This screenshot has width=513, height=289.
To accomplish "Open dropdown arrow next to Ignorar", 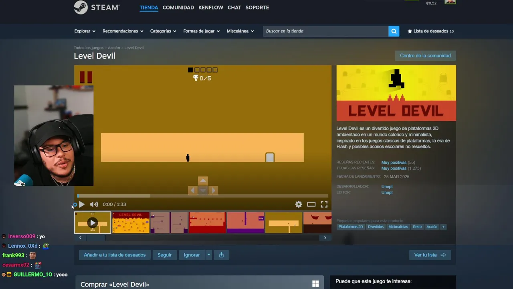I will pos(208,255).
